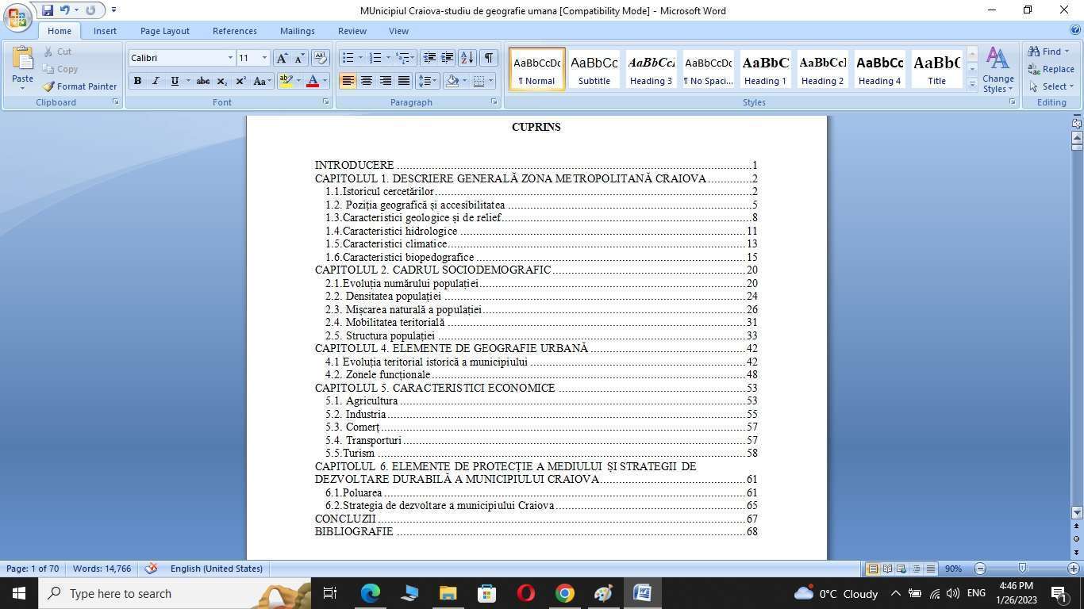
Task: Expand the font size dropdown
Action: pos(264,58)
